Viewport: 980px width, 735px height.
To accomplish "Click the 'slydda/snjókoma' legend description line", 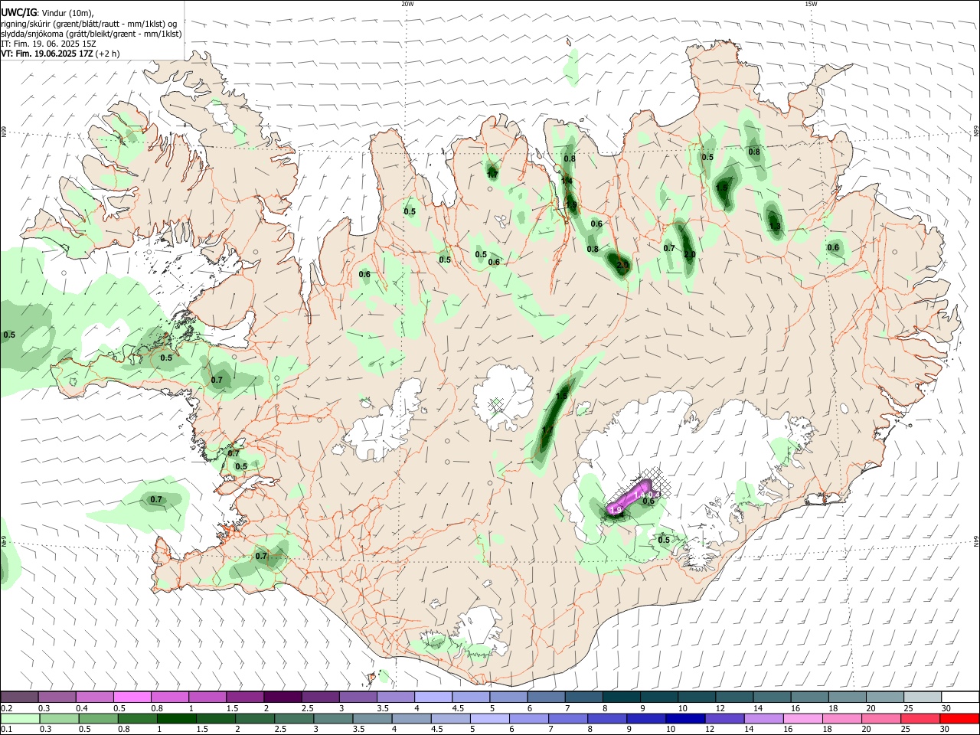I will click(x=91, y=34).
